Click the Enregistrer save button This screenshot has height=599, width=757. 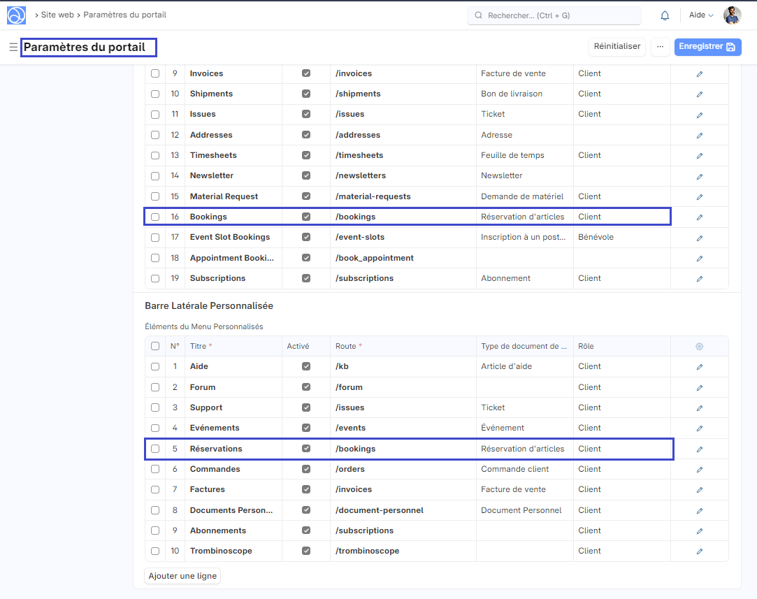point(707,47)
